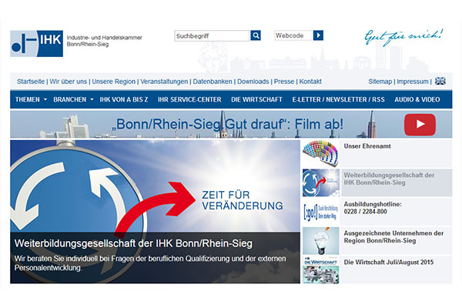Go to the Presse page
Viewport: 462px width, 308px height.
(284, 82)
